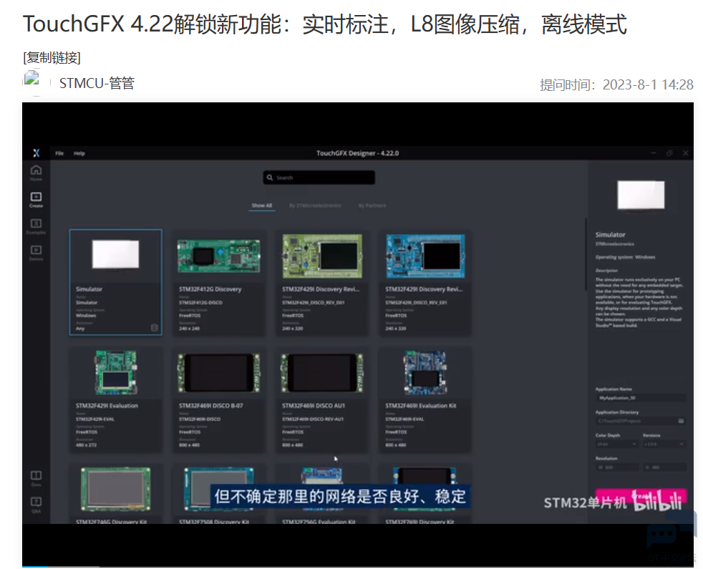Select the STM32F429I Evaluation board image

(116, 372)
